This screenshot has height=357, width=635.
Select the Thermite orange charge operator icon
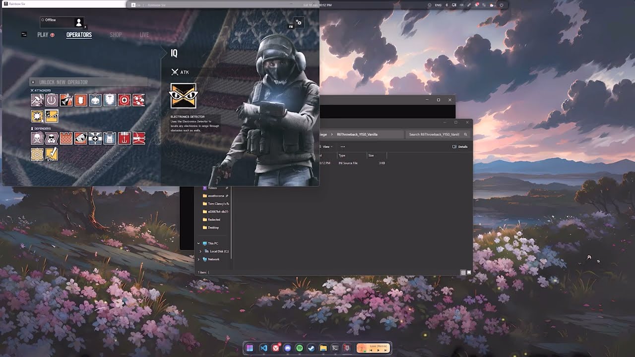(x=81, y=100)
